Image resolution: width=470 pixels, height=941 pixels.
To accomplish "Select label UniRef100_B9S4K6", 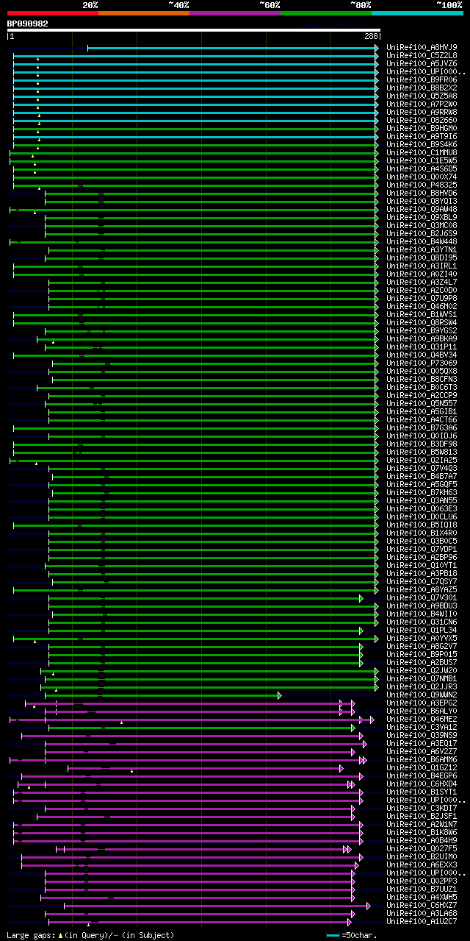I will (x=422, y=145).
